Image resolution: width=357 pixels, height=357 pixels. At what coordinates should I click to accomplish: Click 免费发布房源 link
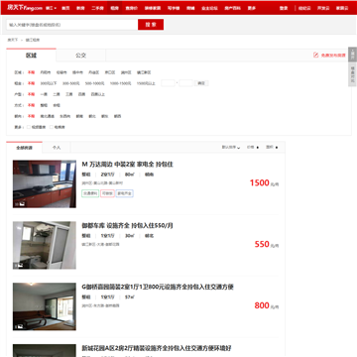333,56
